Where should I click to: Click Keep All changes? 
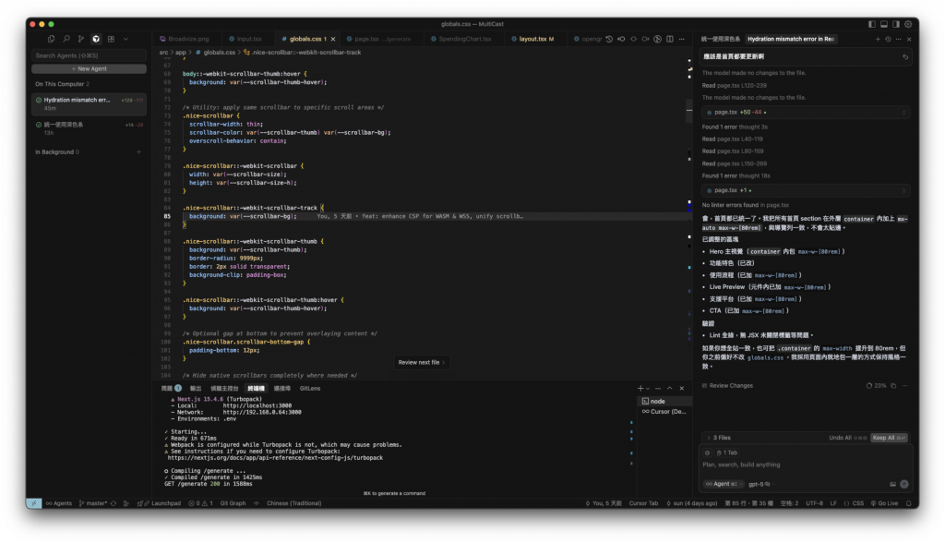(x=889, y=438)
